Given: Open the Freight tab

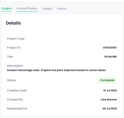Looking at the screenshot, I should 47,9.
